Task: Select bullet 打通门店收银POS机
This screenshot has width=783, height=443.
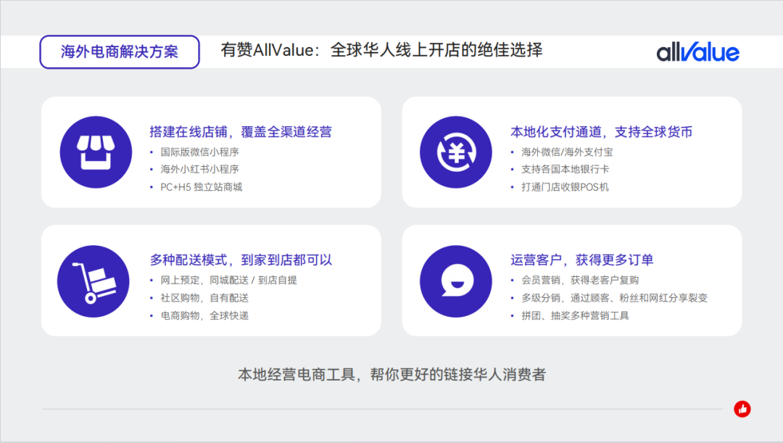Action: pos(565,187)
